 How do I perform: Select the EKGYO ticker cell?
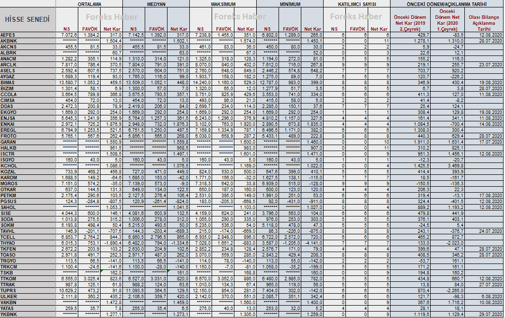click(x=28, y=112)
